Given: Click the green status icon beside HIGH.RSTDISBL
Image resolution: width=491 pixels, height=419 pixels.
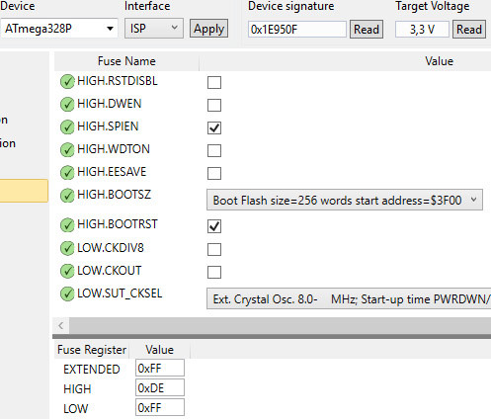Looking at the screenshot, I should (67, 82).
